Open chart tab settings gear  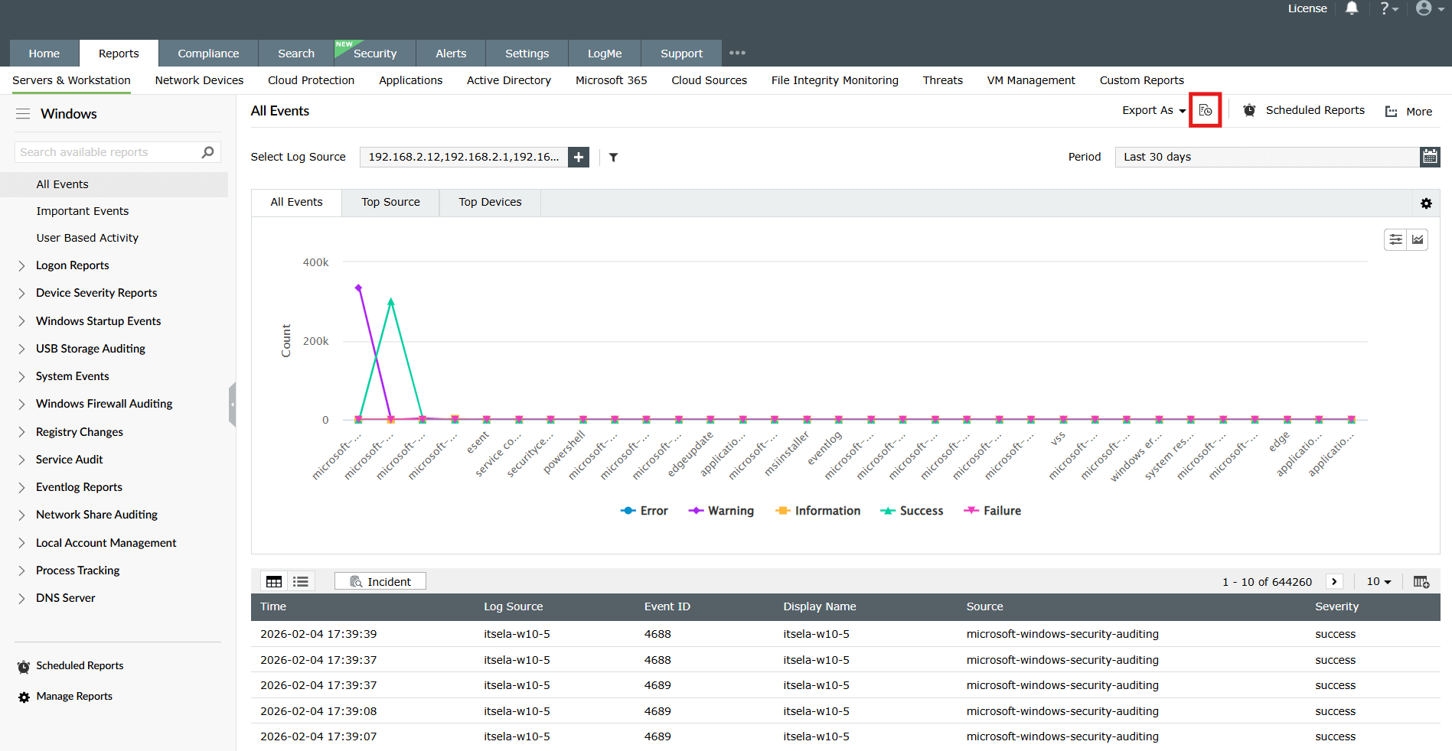(x=1426, y=203)
